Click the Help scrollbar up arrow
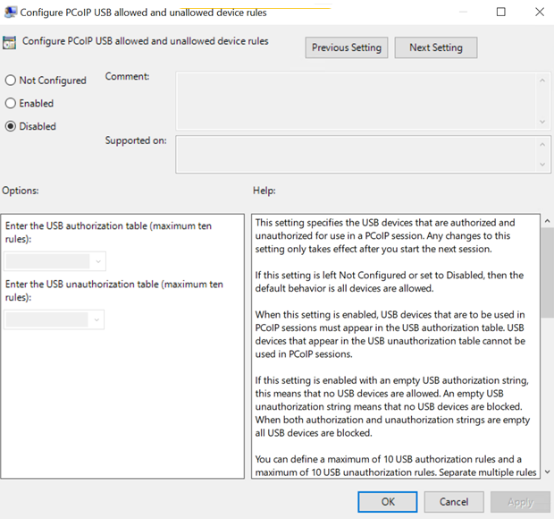Screen dimensions: 554x519 coord(547,221)
